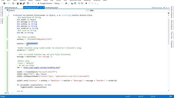
Task: Open the Google Chrome browser dropdown
Action: 53,4
